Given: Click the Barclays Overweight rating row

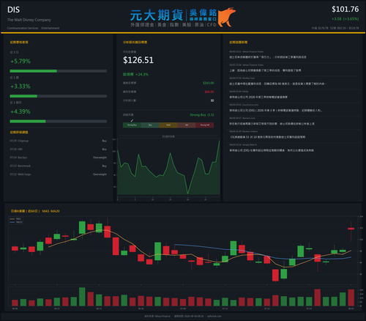Looking at the screenshot, I should click(59, 158).
